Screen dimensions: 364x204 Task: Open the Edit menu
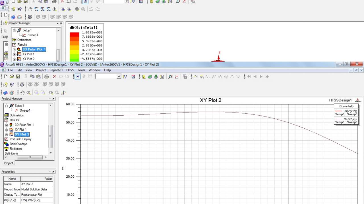(19, 70)
